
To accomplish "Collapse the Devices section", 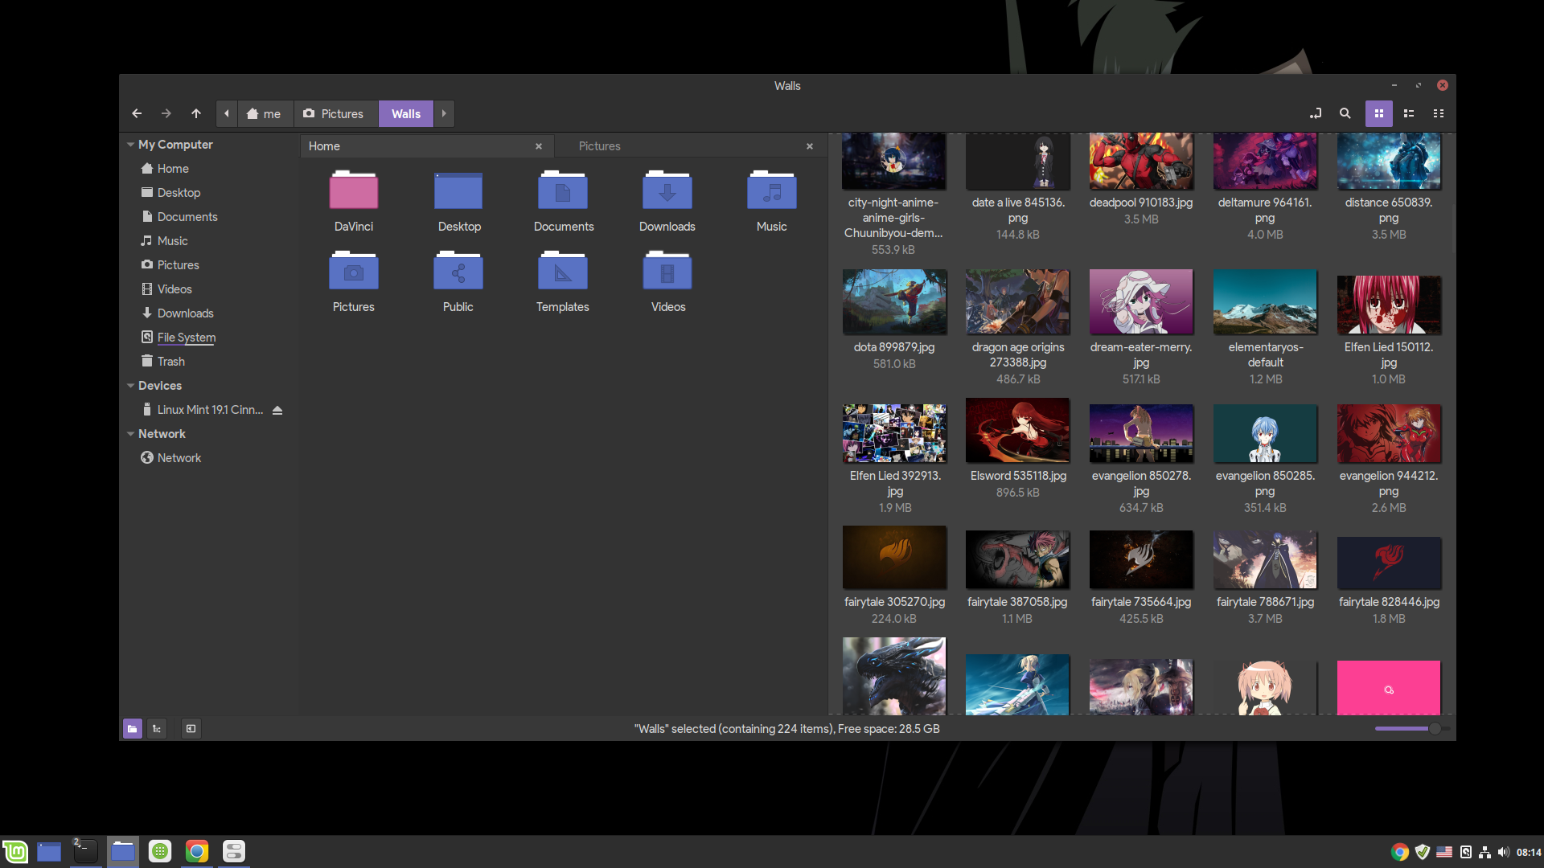I will coord(130,386).
